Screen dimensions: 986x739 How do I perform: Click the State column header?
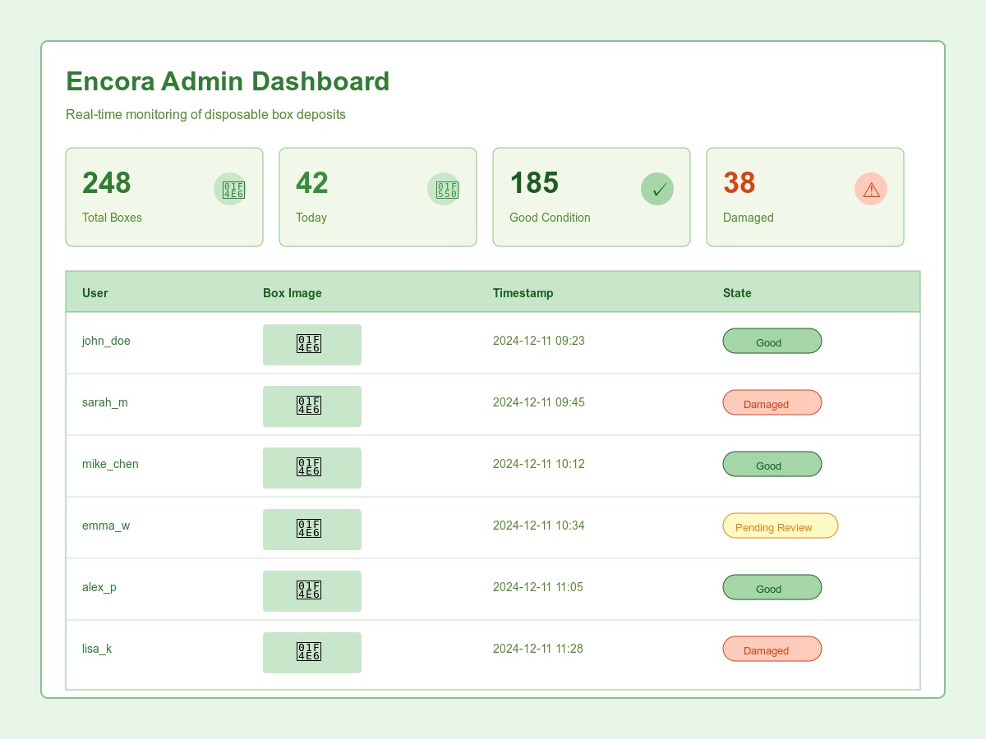pyautogui.click(x=737, y=293)
